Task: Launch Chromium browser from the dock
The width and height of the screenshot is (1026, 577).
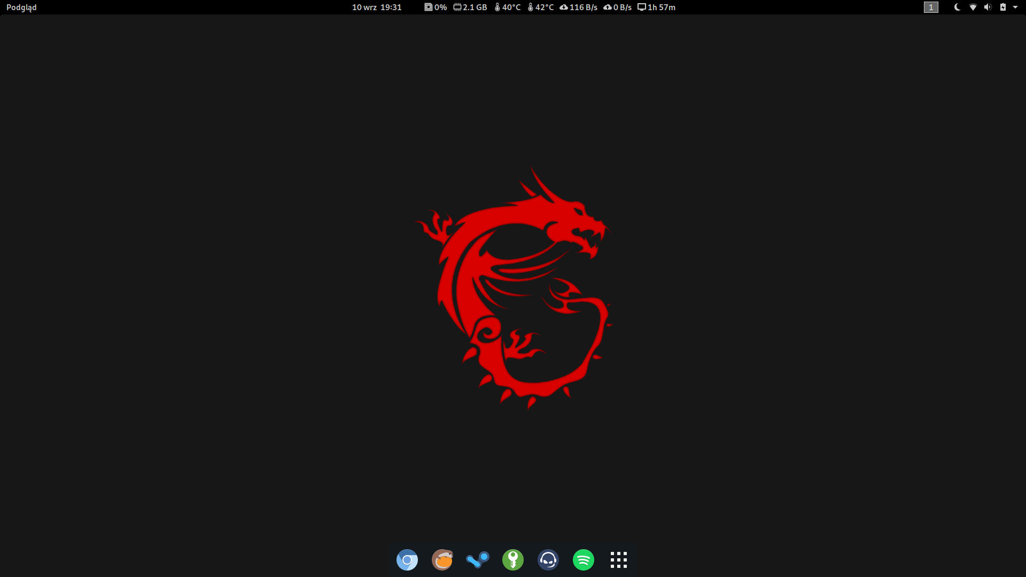Action: pyautogui.click(x=407, y=560)
